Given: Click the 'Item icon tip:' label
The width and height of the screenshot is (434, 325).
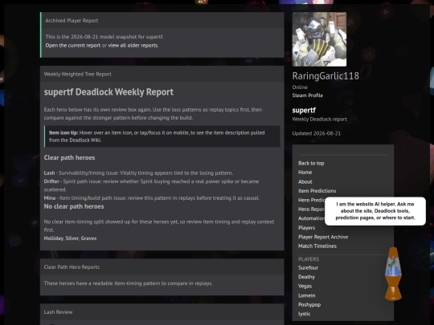Looking at the screenshot, I should coord(63,132).
